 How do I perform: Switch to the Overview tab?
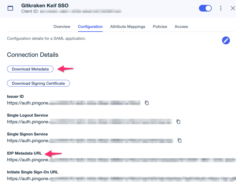coord(62,27)
